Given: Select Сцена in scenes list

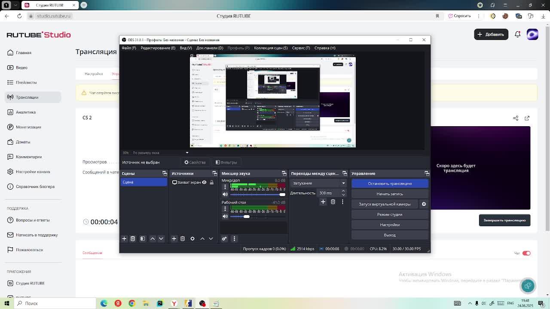Looking at the screenshot, I should [x=144, y=182].
